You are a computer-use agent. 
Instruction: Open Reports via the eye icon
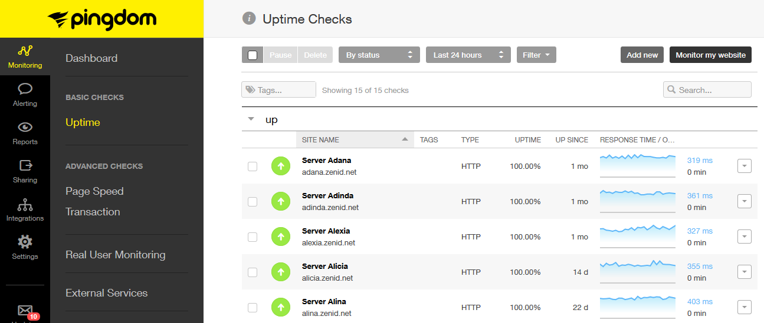click(25, 127)
